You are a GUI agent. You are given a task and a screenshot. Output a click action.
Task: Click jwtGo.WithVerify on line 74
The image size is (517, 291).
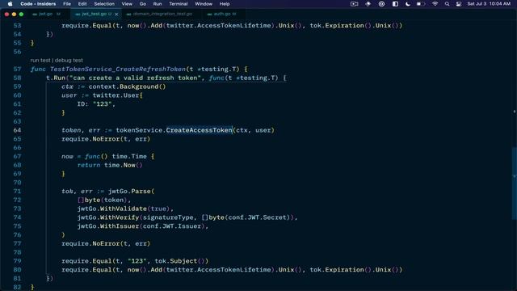108,217
